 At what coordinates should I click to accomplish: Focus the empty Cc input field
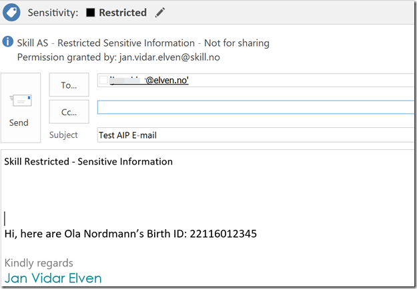[x=254, y=107]
